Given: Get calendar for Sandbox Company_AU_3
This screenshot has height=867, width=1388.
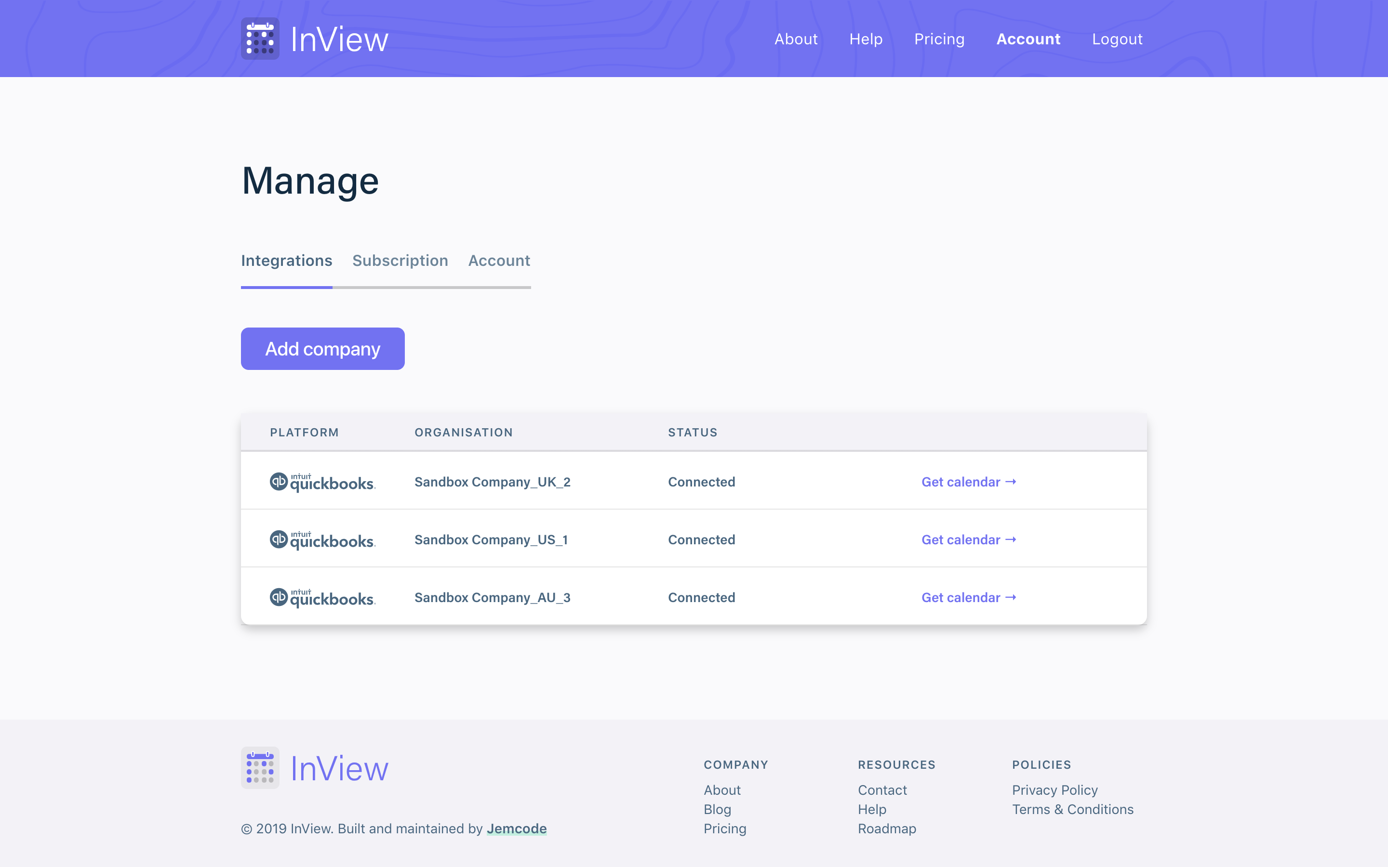Looking at the screenshot, I should pyautogui.click(x=968, y=597).
